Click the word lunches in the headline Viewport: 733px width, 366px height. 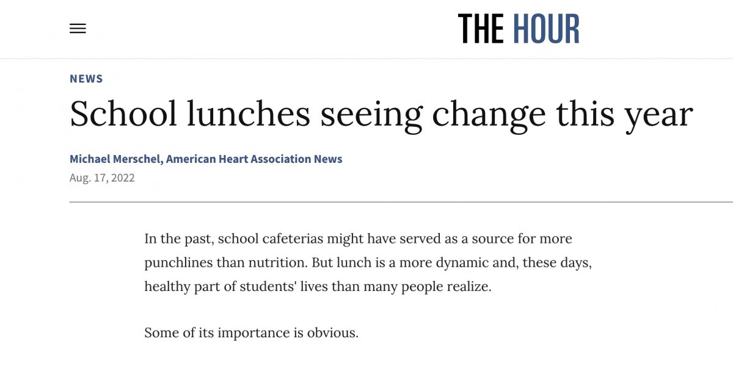pos(249,114)
